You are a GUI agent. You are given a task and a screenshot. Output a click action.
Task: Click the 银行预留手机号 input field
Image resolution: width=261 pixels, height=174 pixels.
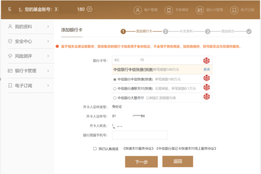click(x=140, y=135)
